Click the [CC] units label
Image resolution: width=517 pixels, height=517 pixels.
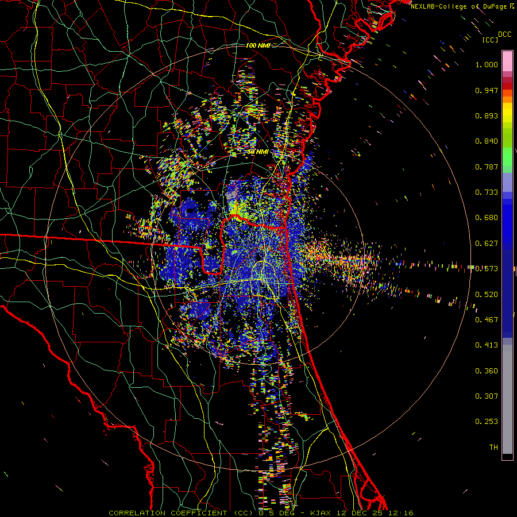tap(490, 40)
